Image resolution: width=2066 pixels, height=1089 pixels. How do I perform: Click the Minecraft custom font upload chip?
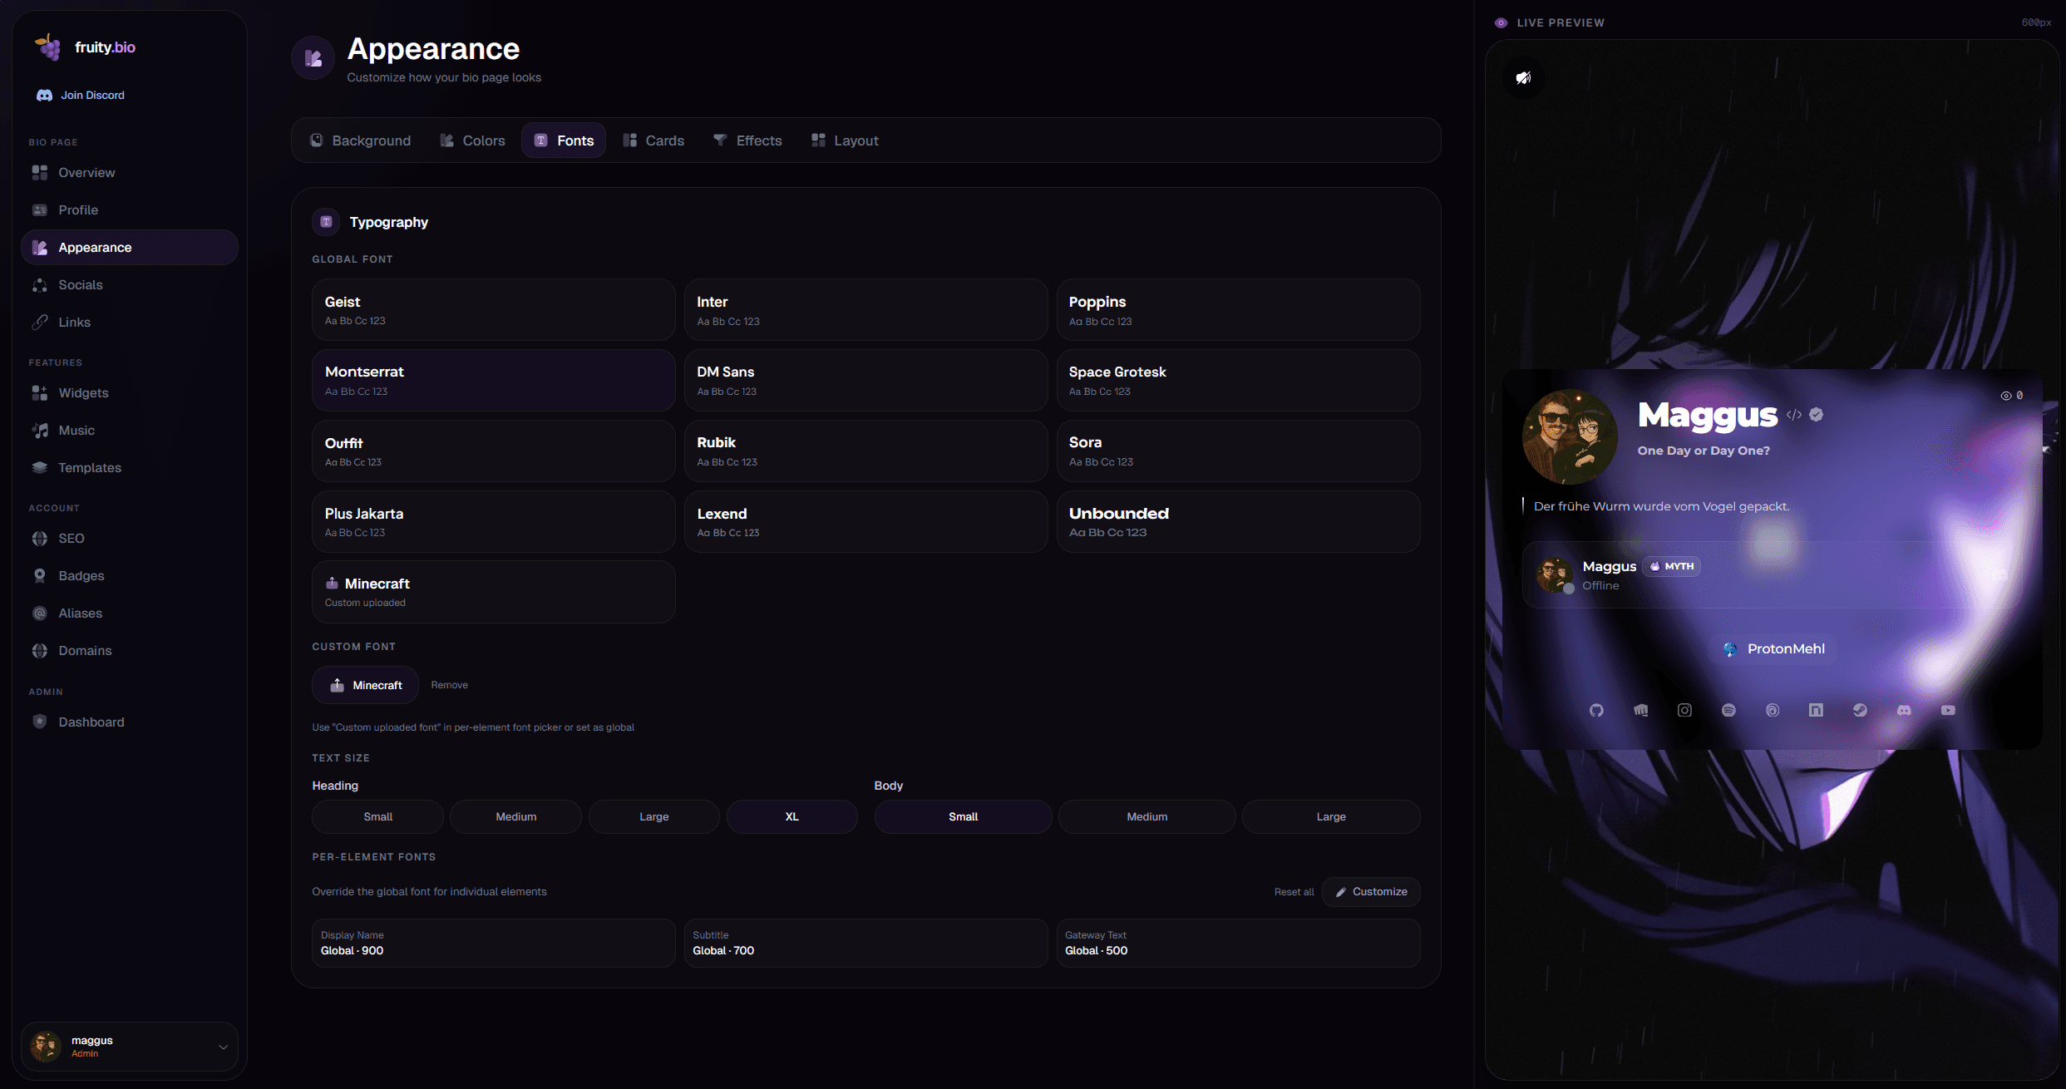[365, 685]
